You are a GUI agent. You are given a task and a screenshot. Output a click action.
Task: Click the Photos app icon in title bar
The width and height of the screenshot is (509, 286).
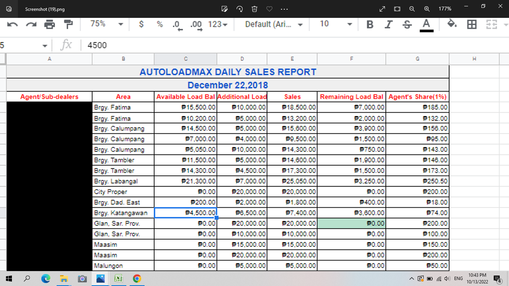9,9
